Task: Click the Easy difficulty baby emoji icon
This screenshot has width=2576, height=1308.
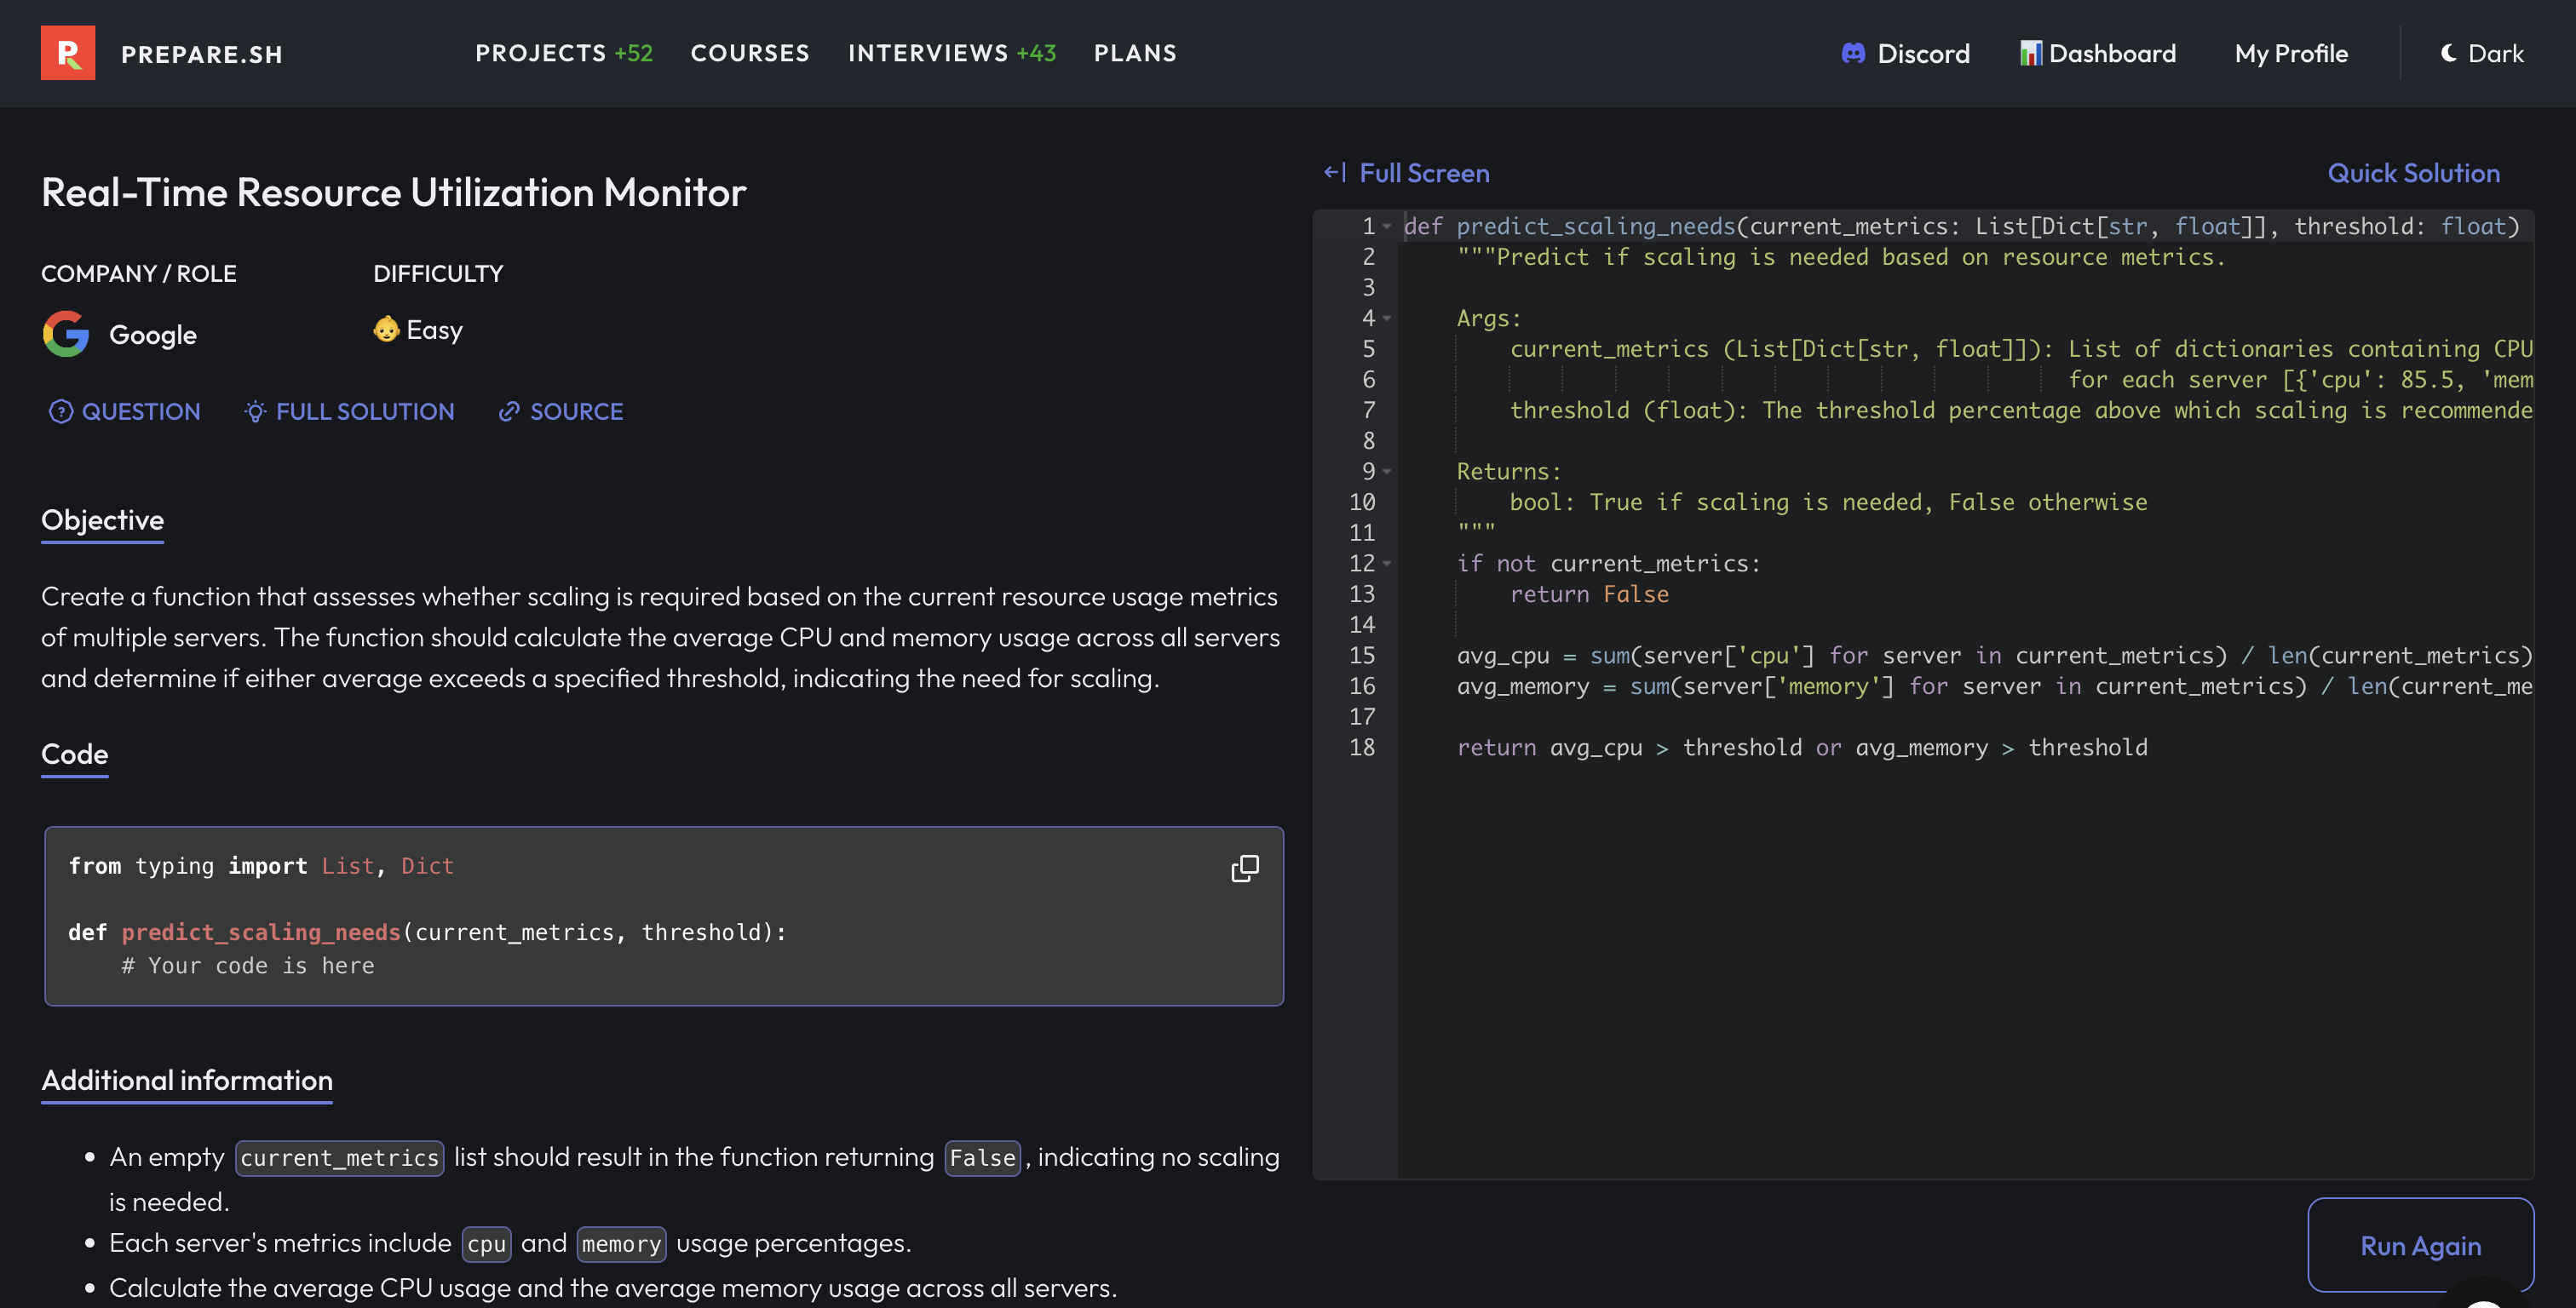Action: point(386,329)
